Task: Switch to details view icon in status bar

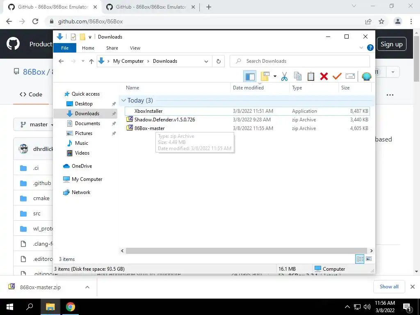Action: [x=360, y=259]
